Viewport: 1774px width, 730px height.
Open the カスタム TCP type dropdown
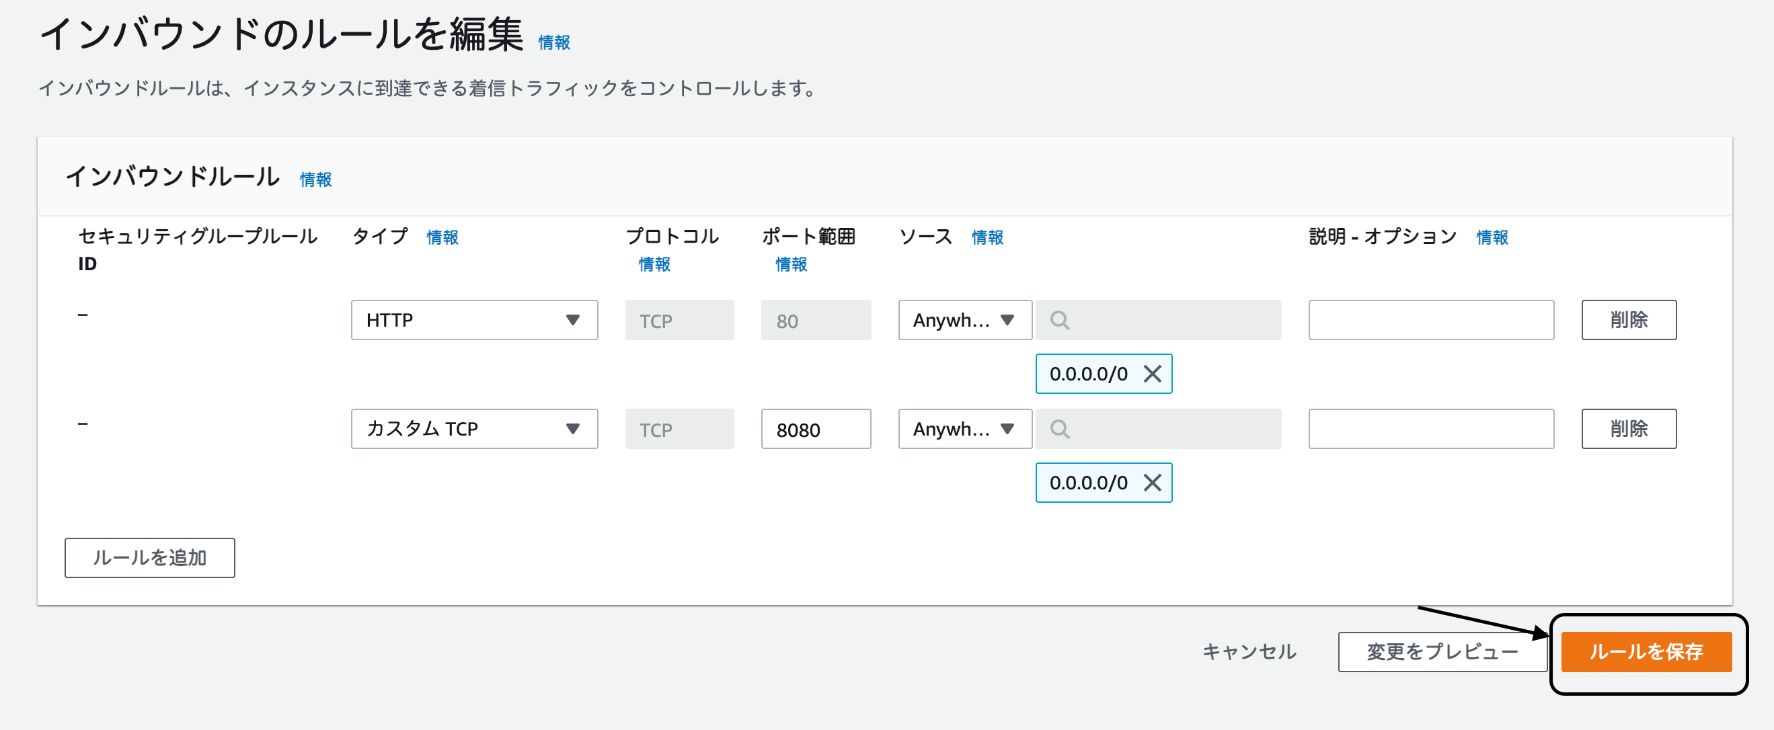click(475, 429)
